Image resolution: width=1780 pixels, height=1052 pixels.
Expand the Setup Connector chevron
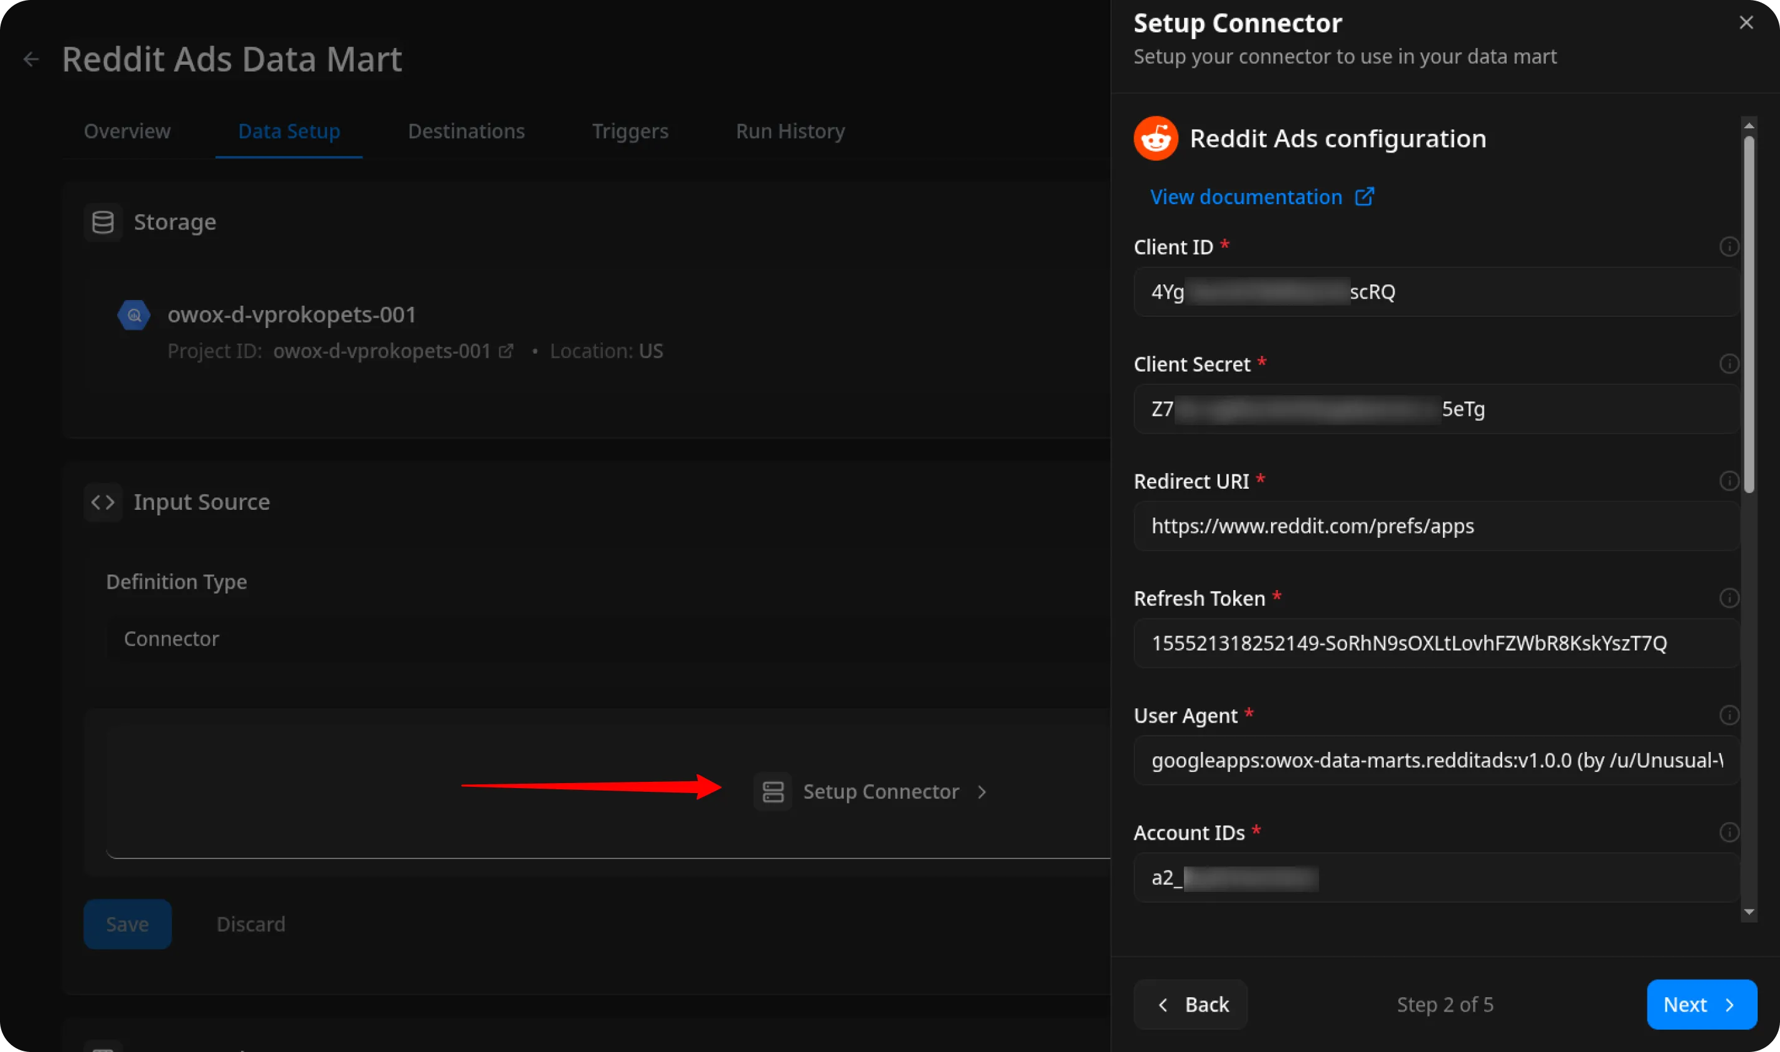(982, 792)
